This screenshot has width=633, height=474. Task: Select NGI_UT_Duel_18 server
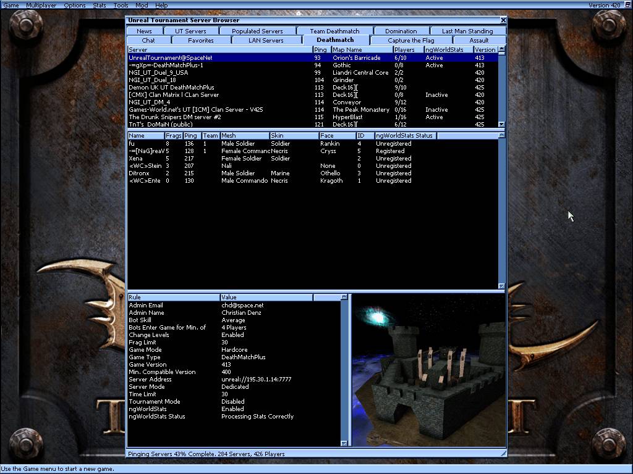coord(313,80)
